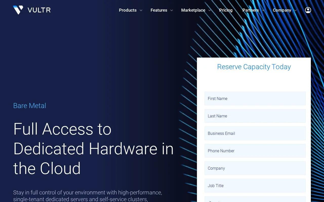Select the Phone Number field
324x202 pixels.
point(255,151)
